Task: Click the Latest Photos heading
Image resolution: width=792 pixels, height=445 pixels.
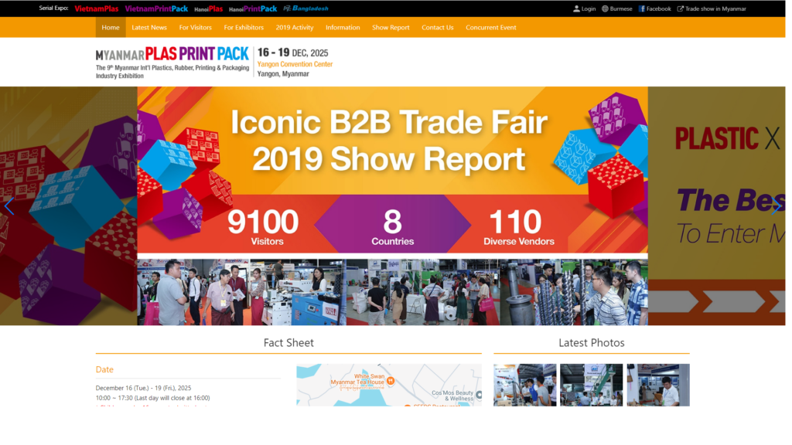Action: click(x=592, y=342)
